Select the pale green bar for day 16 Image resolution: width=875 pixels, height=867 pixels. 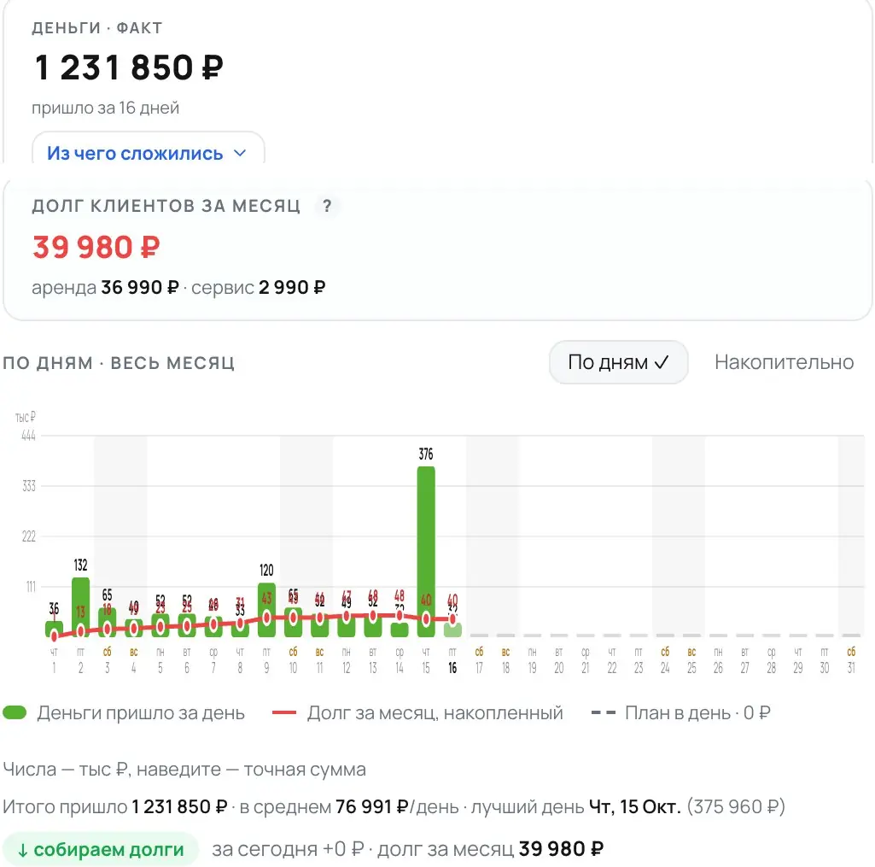[x=452, y=630]
